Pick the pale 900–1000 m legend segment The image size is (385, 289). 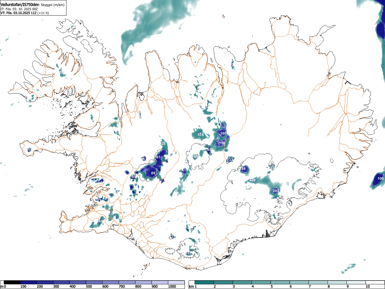coord(160,282)
